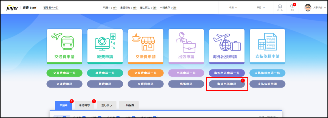The width and height of the screenshot is (328, 118).
Task: Expand the 申請 dropdown in header
Action: (233, 8)
